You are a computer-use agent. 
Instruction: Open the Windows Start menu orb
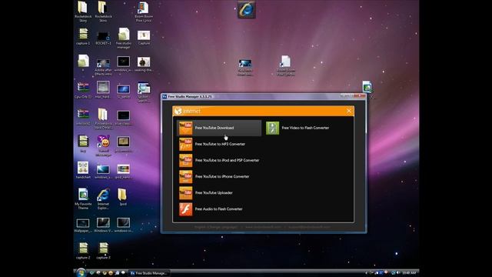tap(81, 272)
